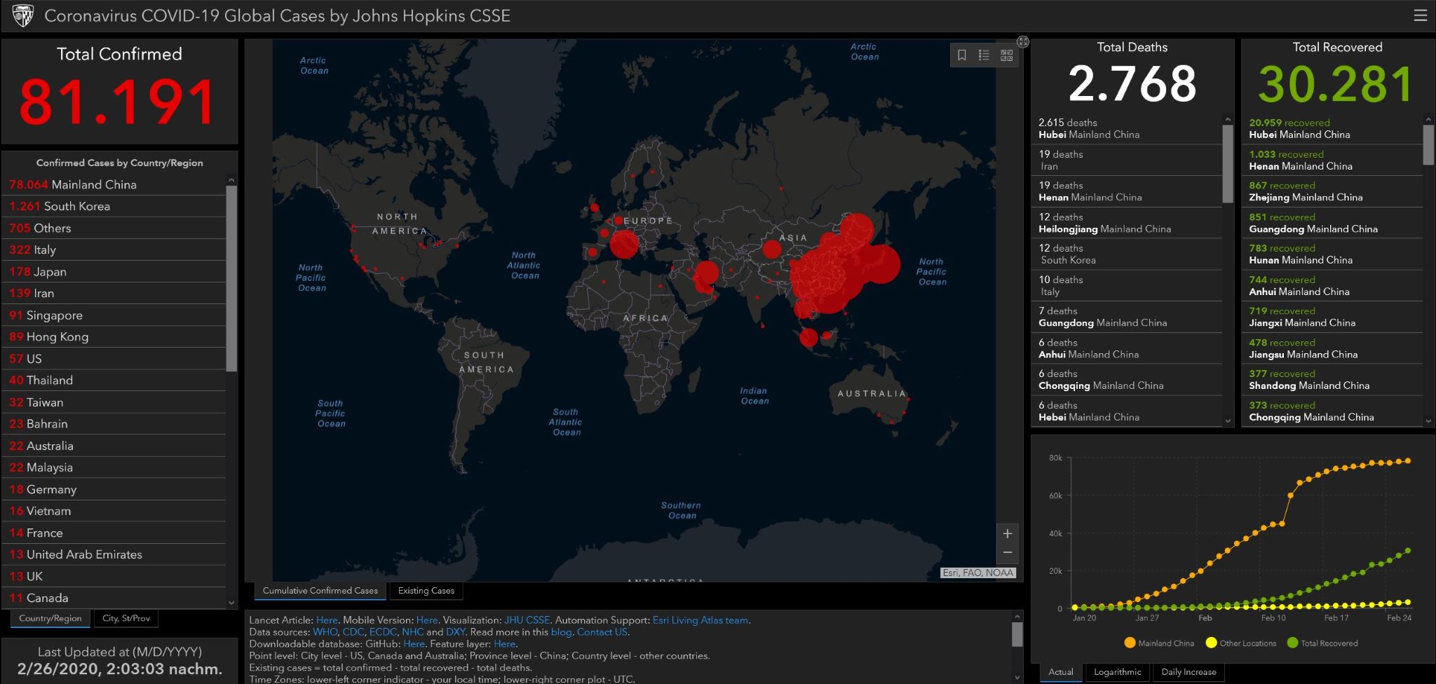Click the info text panel scrollbar thumb
This screenshot has width=1436, height=684.
coord(1017,635)
